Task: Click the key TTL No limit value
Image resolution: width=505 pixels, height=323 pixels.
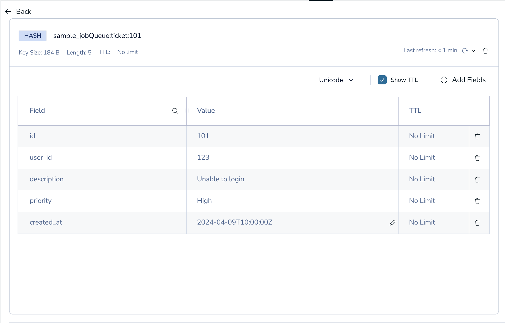Action: (x=128, y=52)
